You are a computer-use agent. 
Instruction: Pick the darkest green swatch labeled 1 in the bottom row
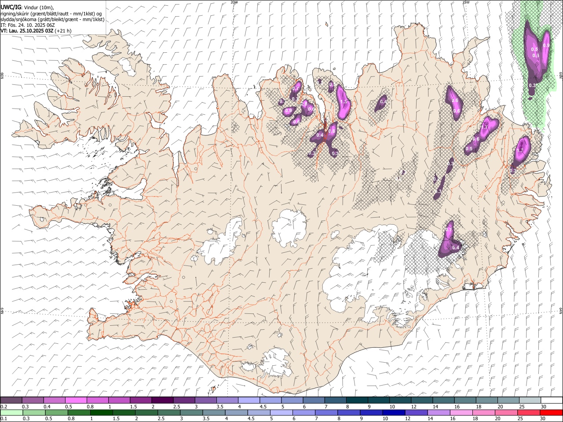(102, 412)
